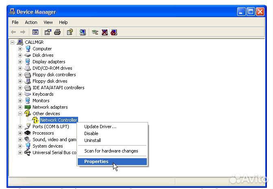Image resolution: width=273 pixels, height=189 pixels.
Task: Collapse the CALLMGR root node
Action: coord(13,42)
